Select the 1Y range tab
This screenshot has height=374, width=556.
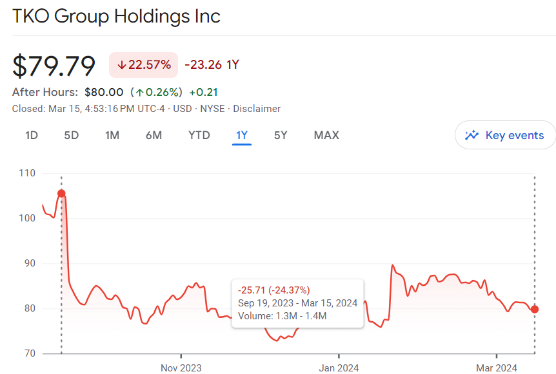pyautogui.click(x=242, y=135)
